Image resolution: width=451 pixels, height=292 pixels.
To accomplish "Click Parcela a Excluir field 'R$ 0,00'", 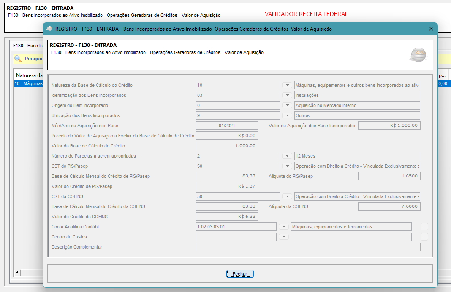I will click(x=227, y=136).
